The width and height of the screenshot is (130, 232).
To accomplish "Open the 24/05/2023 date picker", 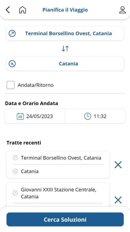I will pyautogui.click(x=35, y=116).
